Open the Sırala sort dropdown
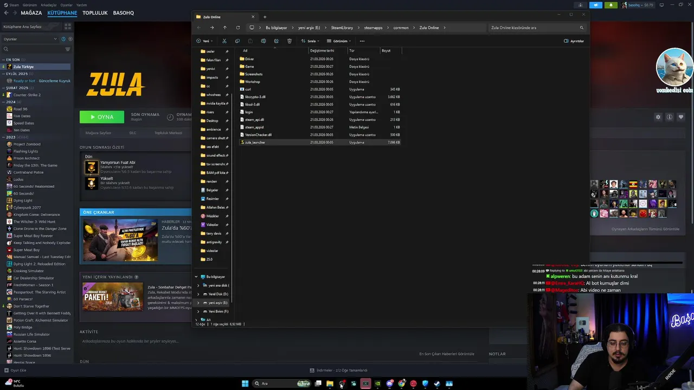The image size is (694, 390). tap(311, 41)
